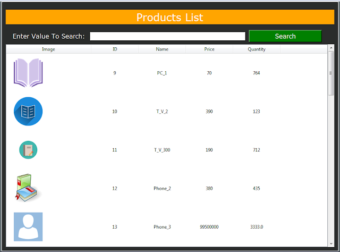Select name cell "PC_1"
The height and width of the screenshot is (252, 340).
coord(162,73)
